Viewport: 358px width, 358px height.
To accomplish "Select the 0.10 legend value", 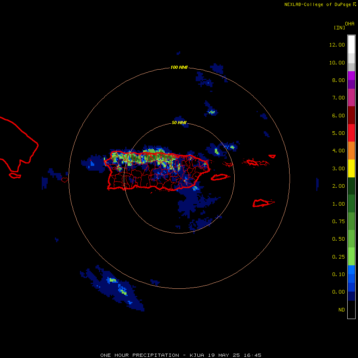I will point(339,274).
